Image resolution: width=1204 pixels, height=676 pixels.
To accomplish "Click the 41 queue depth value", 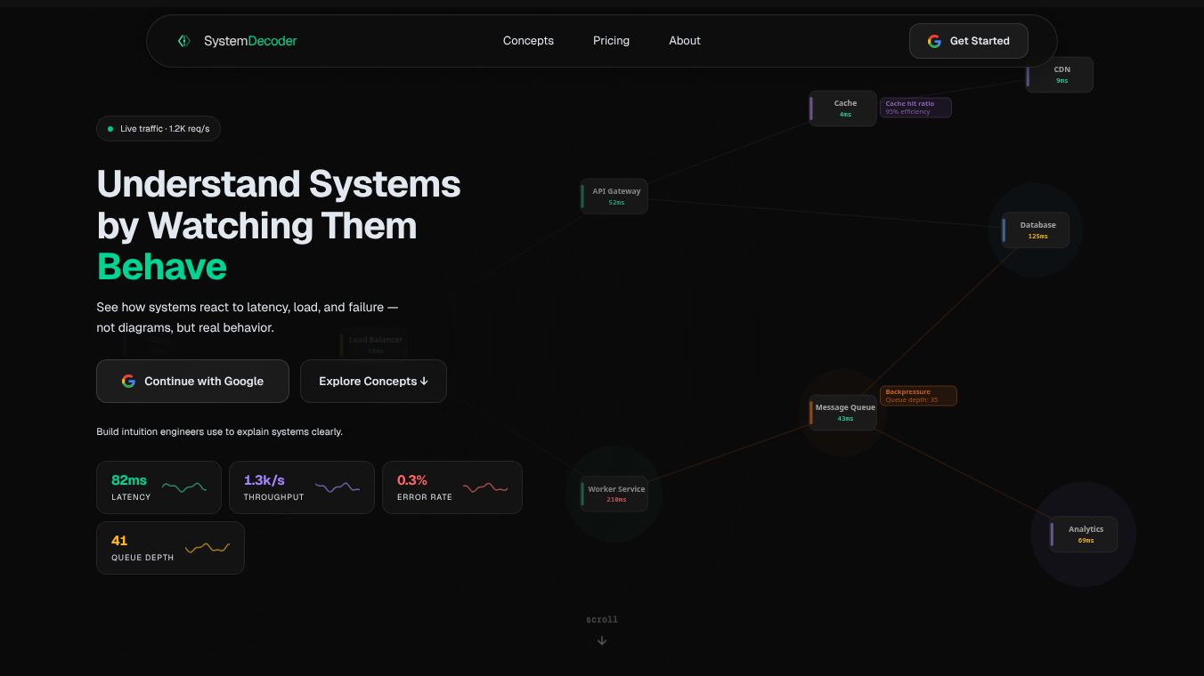I will [119, 541].
